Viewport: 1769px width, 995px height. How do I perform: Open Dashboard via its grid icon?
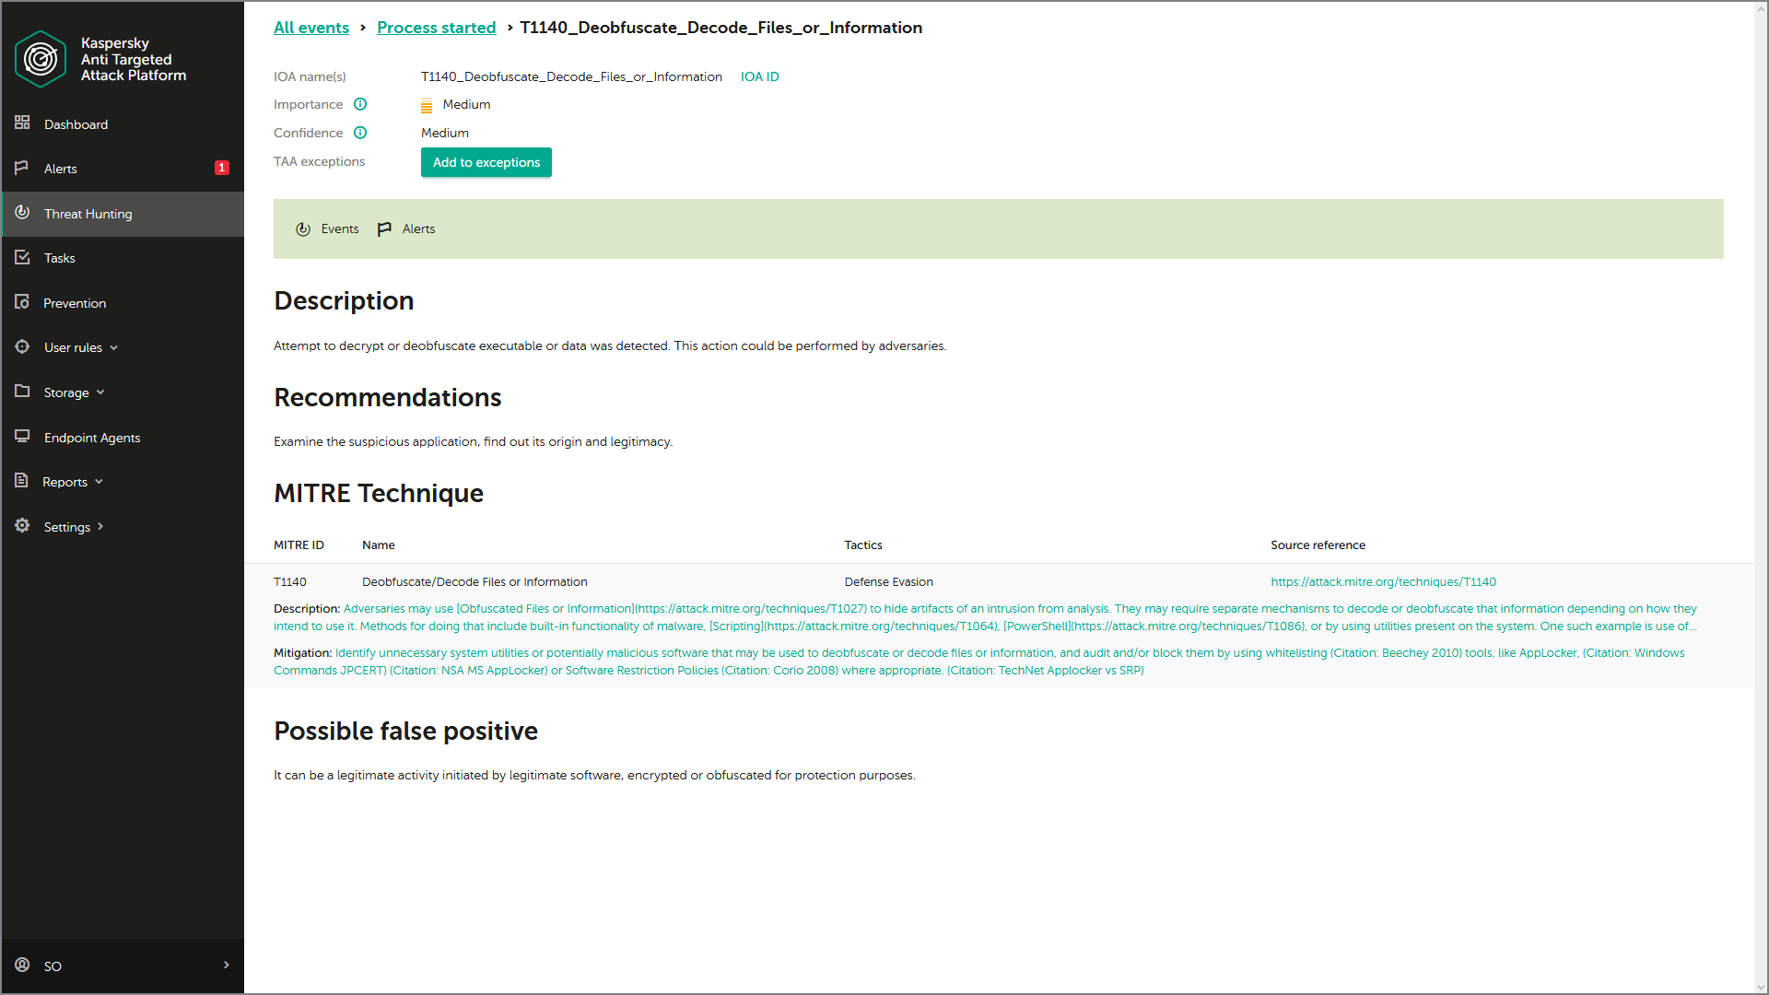[22, 123]
